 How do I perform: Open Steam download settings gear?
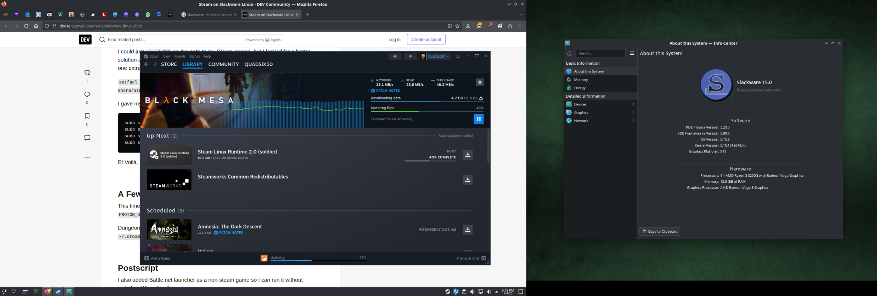point(480,82)
